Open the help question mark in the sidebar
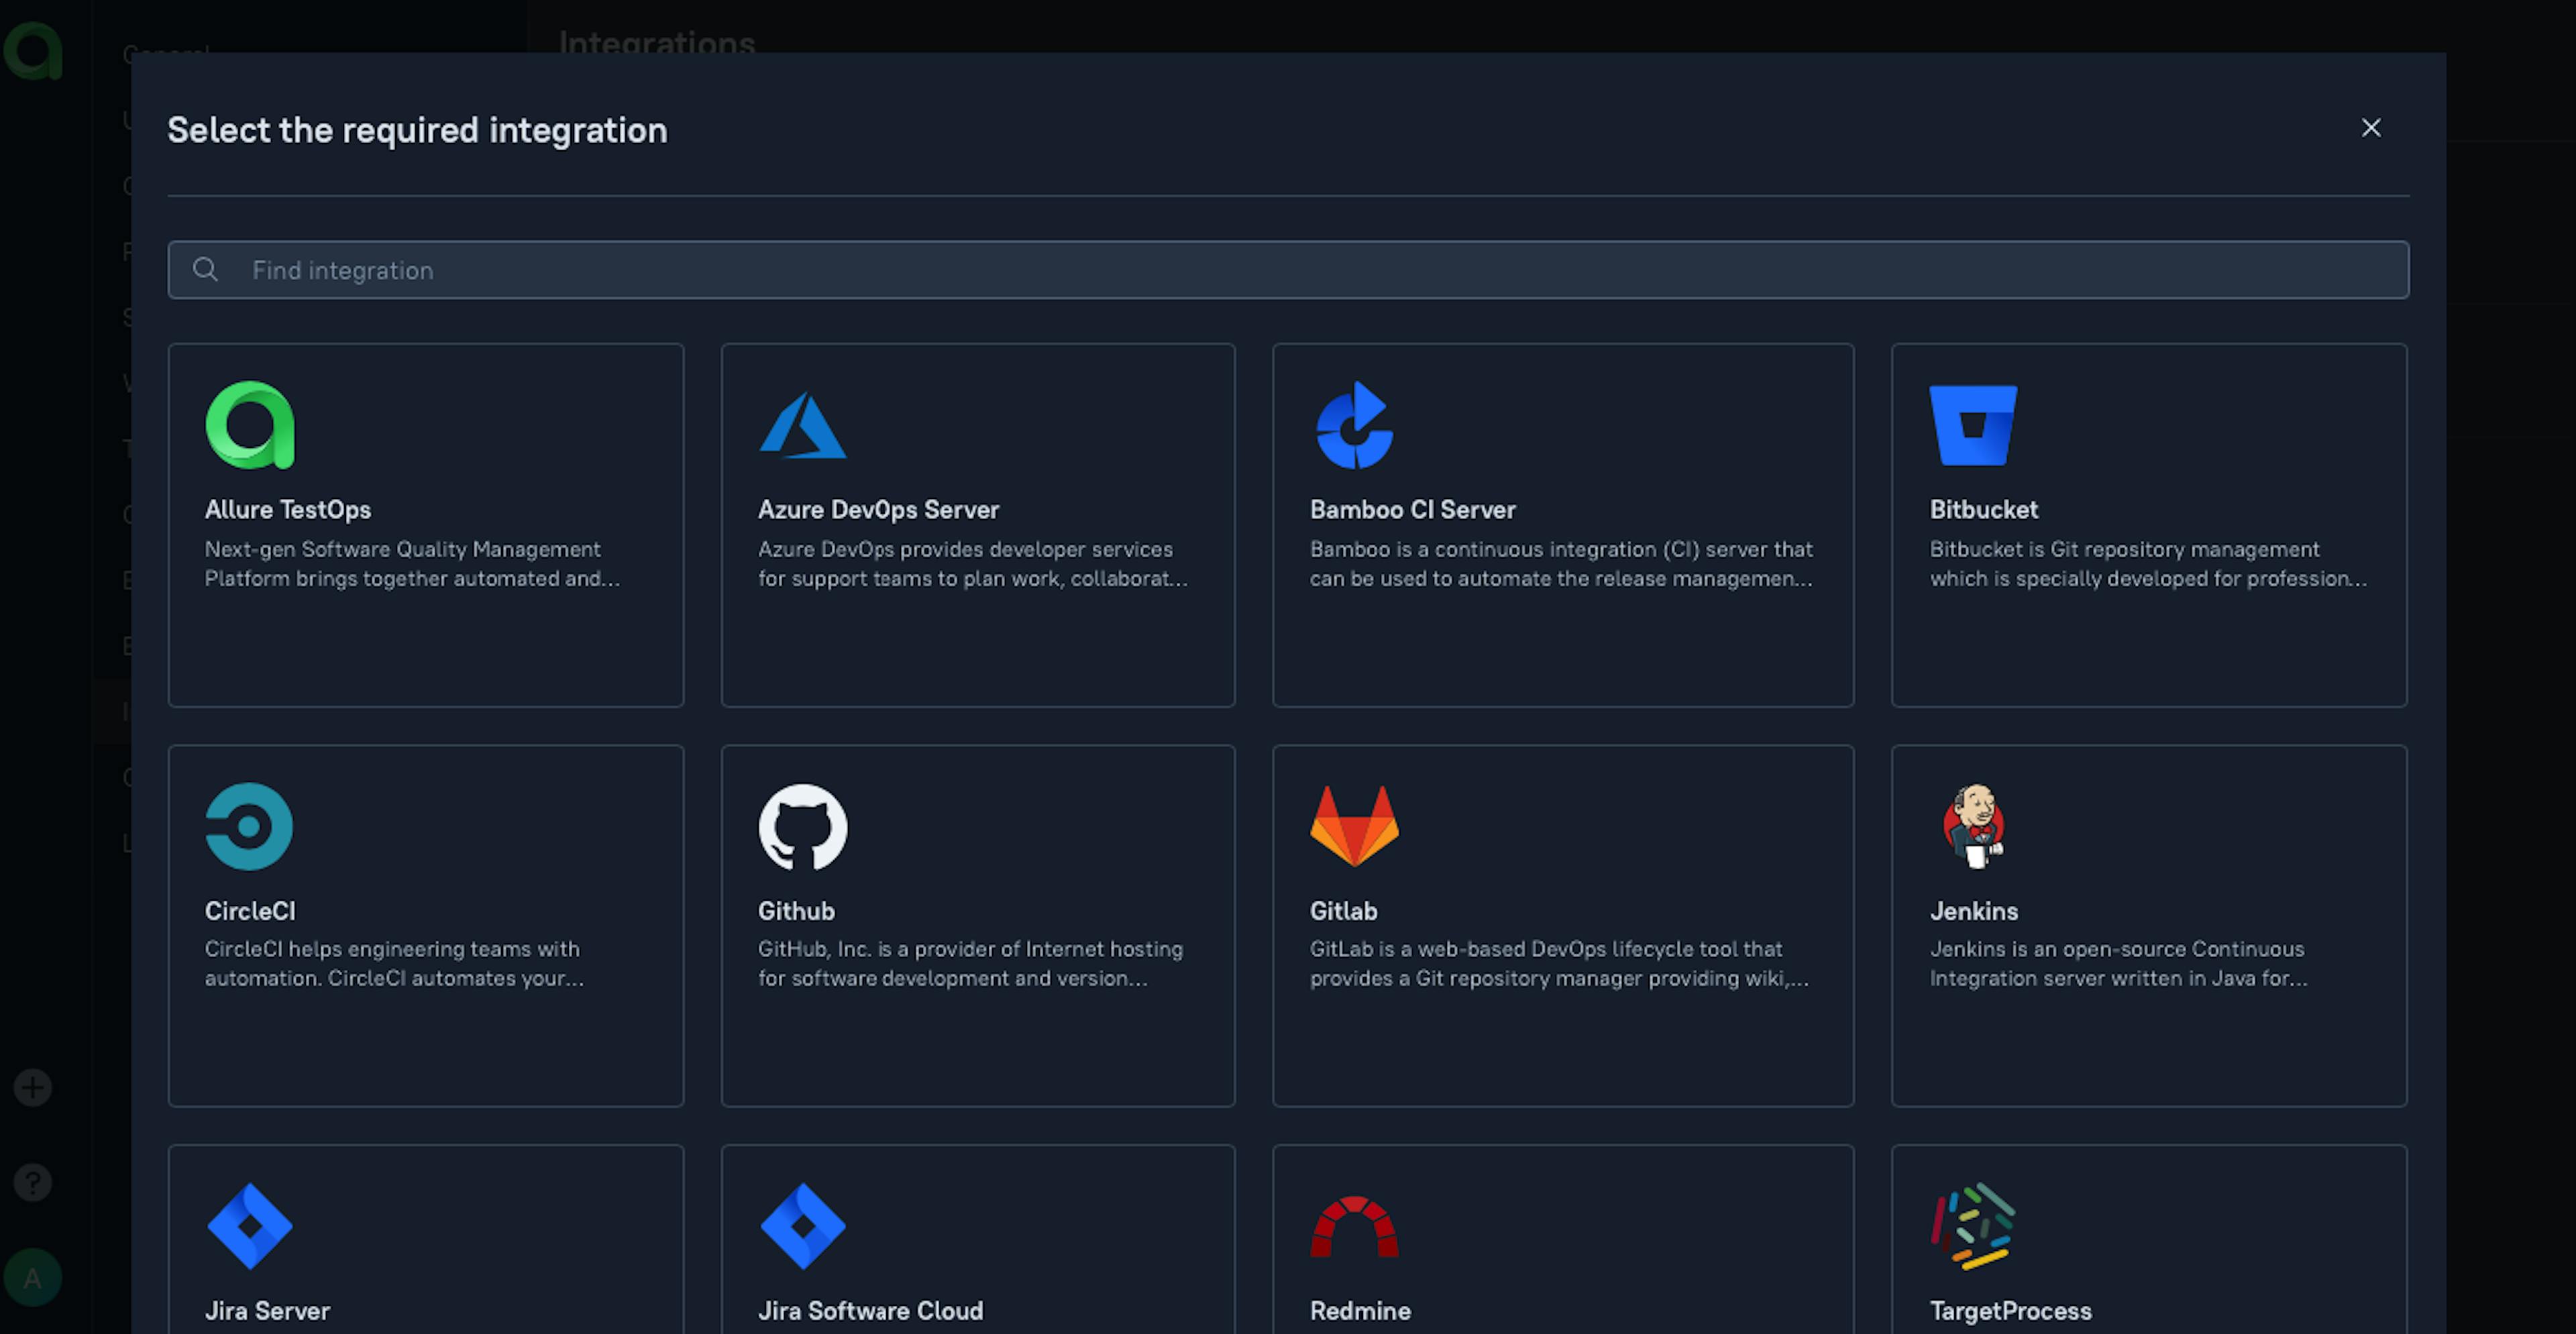The image size is (2576, 1334). click(x=33, y=1182)
